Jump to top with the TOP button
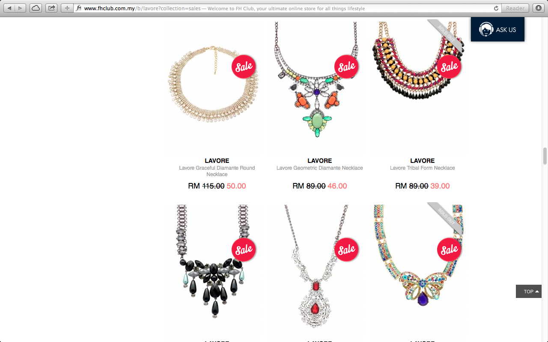The image size is (548, 342). [x=529, y=291]
